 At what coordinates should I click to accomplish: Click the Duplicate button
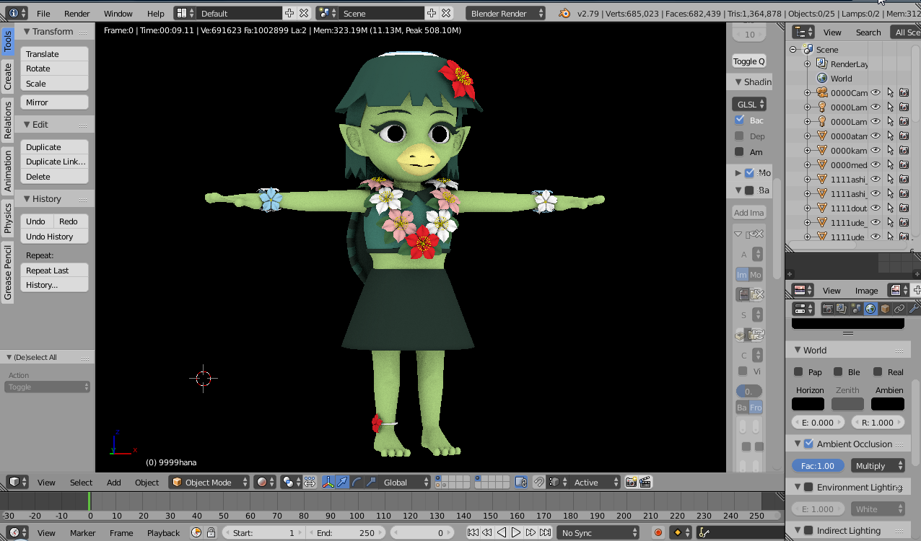[x=54, y=146]
